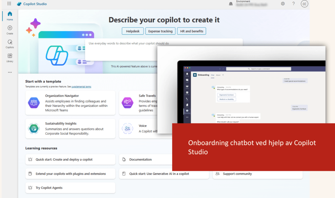The width and height of the screenshot is (335, 198).
Task: Open the Organization Navigator template
Action: click(70, 103)
